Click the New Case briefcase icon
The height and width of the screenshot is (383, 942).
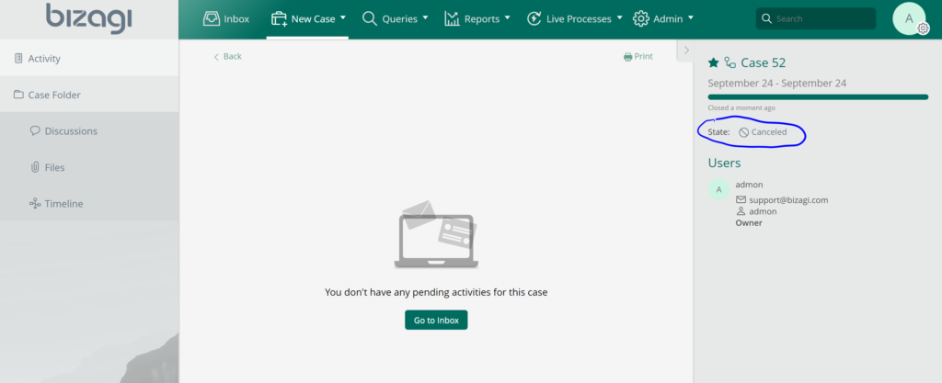tap(279, 18)
